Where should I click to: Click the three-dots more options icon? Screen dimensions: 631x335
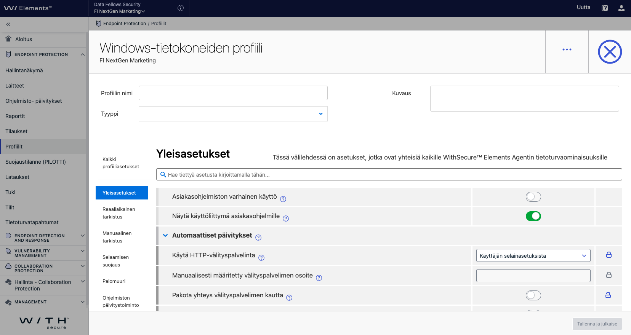567,49
